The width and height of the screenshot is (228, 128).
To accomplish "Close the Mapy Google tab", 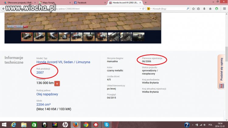I will (x=70, y=3).
